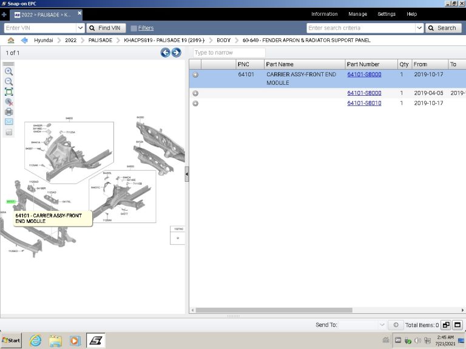Select row bullet for 64101-S8010
This screenshot has height=349, width=466.
[195, 104]
